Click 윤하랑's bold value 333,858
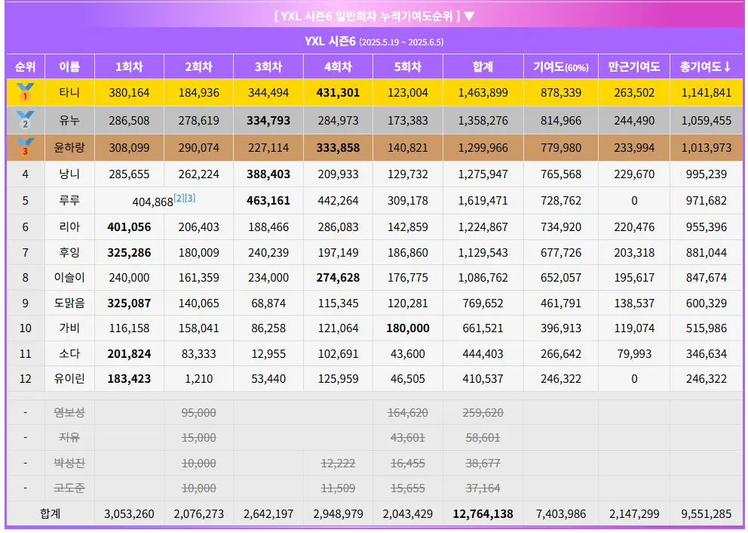The width and height of the screenshot is (748, 533). [x=339, y=147]
